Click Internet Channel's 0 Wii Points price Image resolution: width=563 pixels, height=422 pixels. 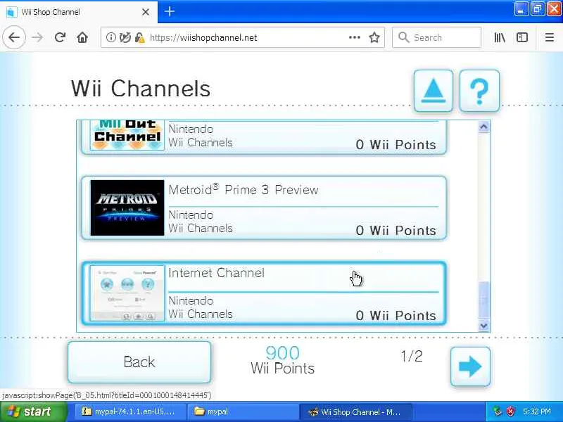396,315
